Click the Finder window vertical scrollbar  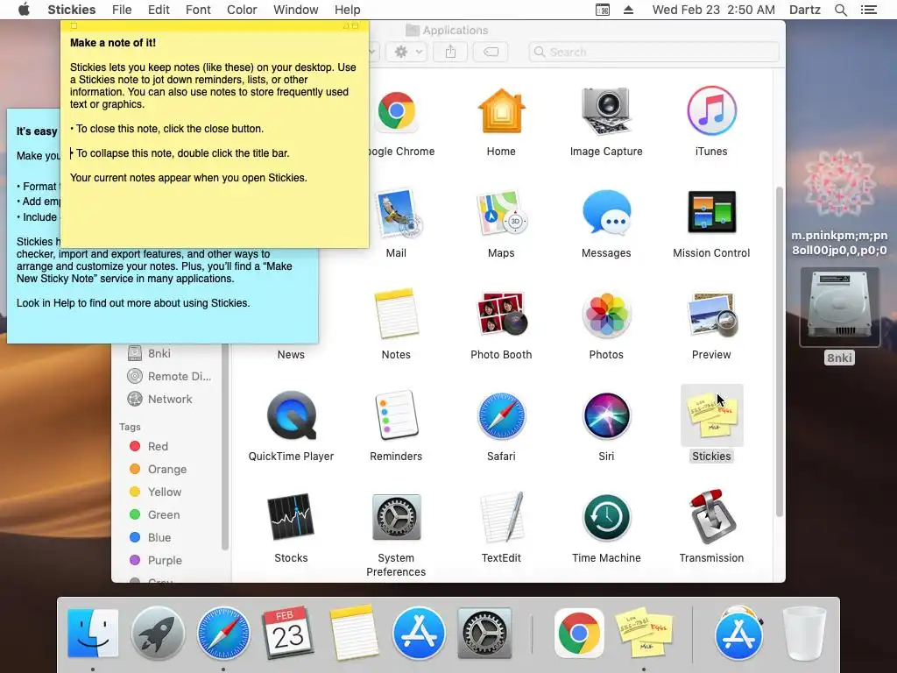[x=779, y=351]
